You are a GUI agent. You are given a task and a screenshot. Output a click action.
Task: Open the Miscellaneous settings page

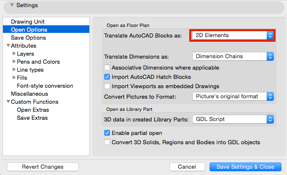point(30,94)
